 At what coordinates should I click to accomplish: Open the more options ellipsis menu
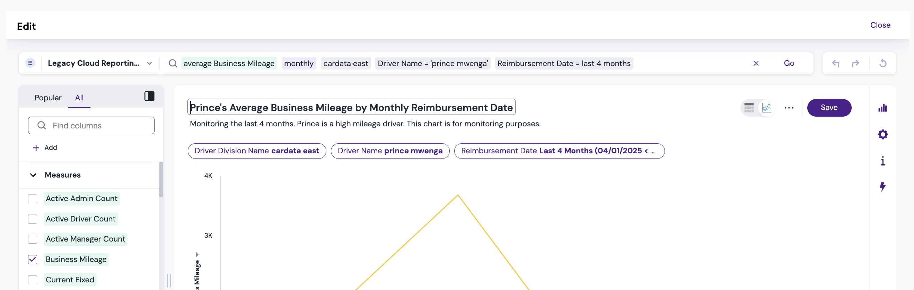(789, 108)
